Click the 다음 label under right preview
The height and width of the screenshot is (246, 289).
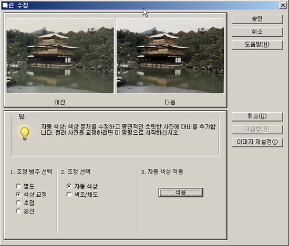(170, 102)
